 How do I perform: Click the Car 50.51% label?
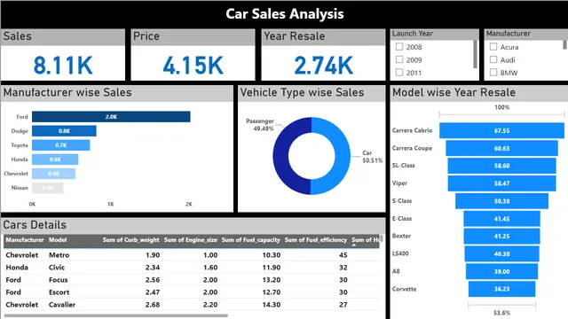point(372,157)
